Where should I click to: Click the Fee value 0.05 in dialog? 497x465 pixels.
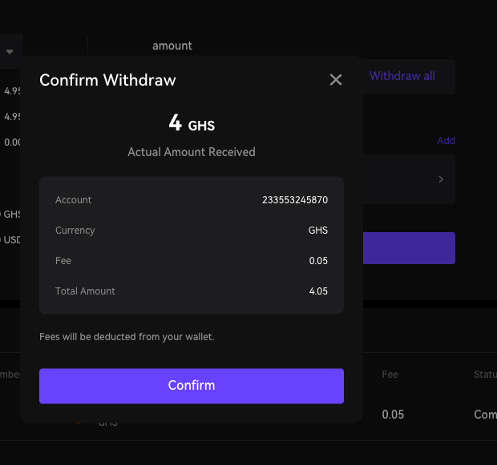coord(318,261)
